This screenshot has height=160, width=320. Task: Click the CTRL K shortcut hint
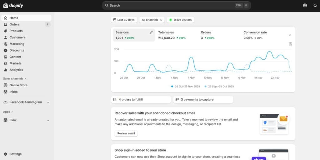pos(242,6)
